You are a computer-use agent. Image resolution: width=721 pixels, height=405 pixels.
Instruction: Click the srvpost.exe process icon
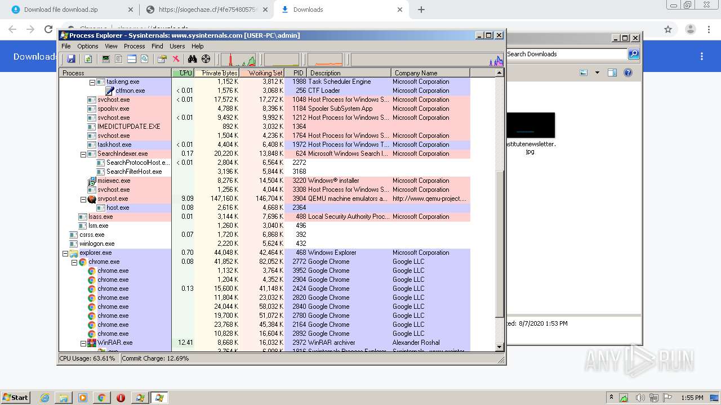(92, 199)
